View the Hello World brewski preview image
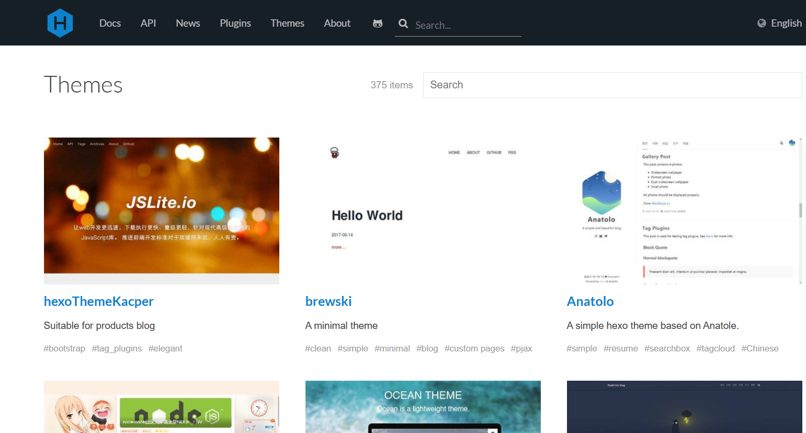806x433 pixels. pos(423,210)
